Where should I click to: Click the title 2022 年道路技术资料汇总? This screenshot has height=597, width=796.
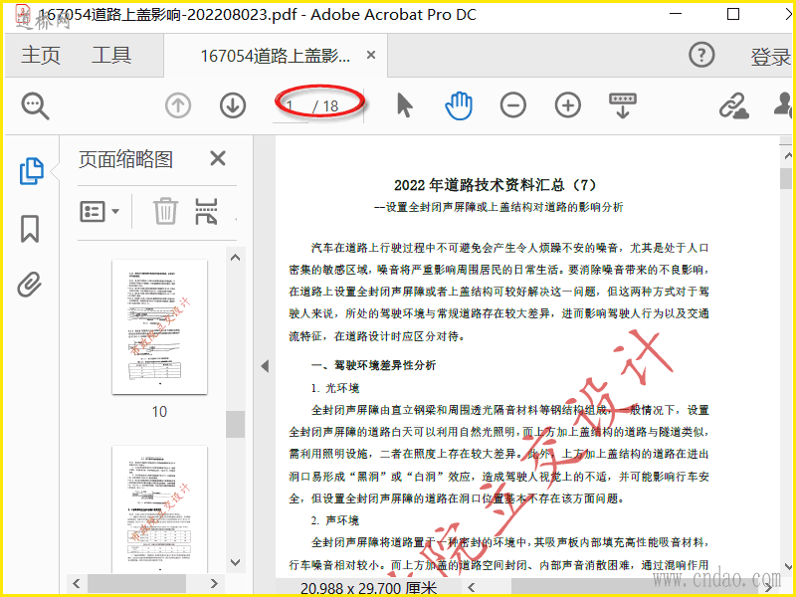[x=496, y=185]
